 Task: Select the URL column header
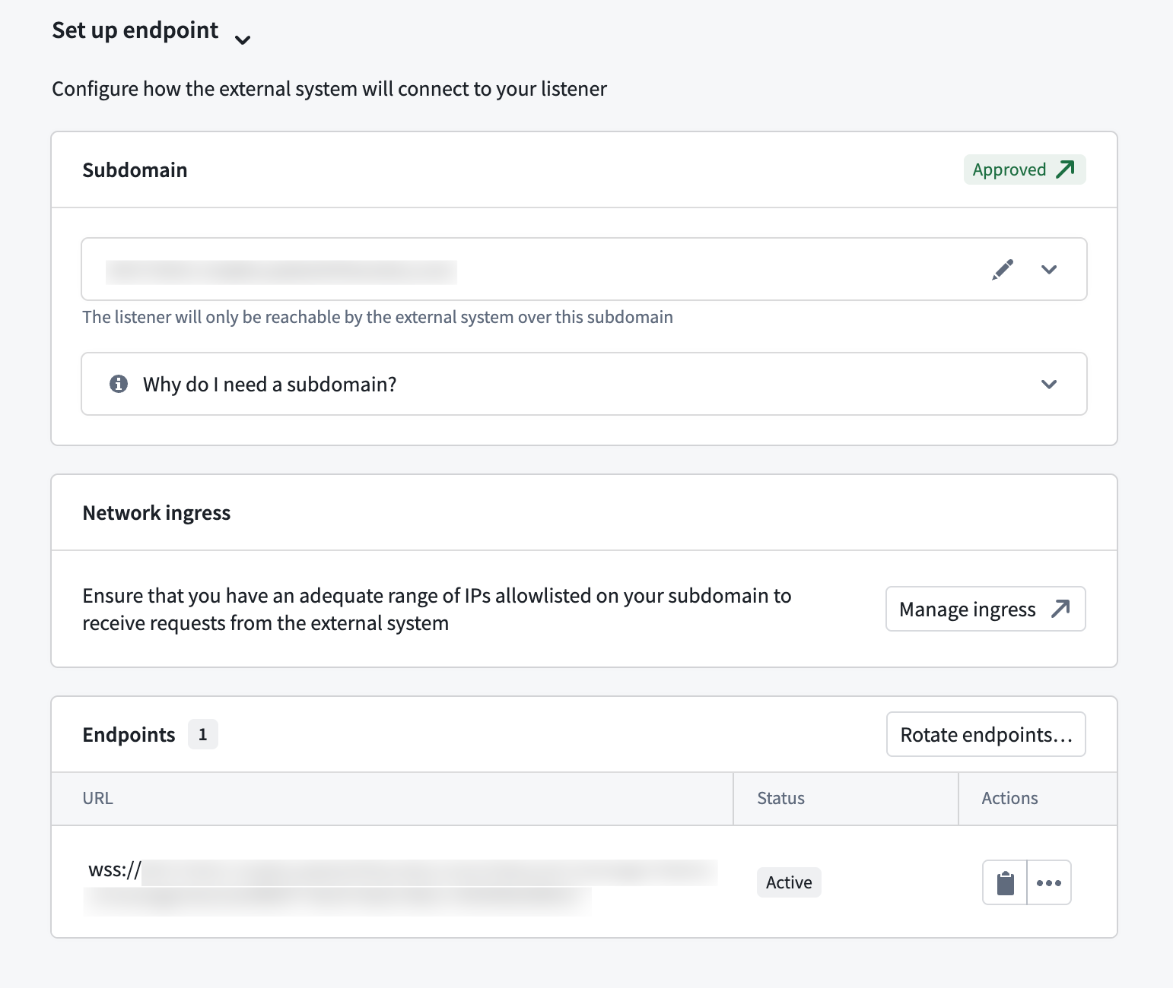pos(97,798)
